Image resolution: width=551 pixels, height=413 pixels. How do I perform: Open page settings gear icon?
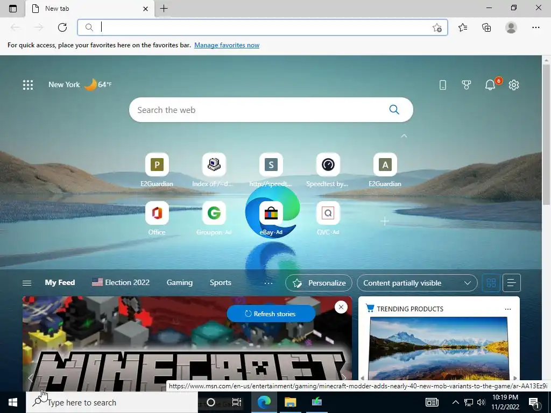pyautogui.click(x=514, y=84)
